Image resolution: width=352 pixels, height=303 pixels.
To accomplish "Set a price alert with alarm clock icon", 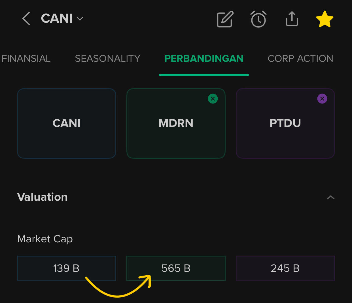I will tap(258, 19).
